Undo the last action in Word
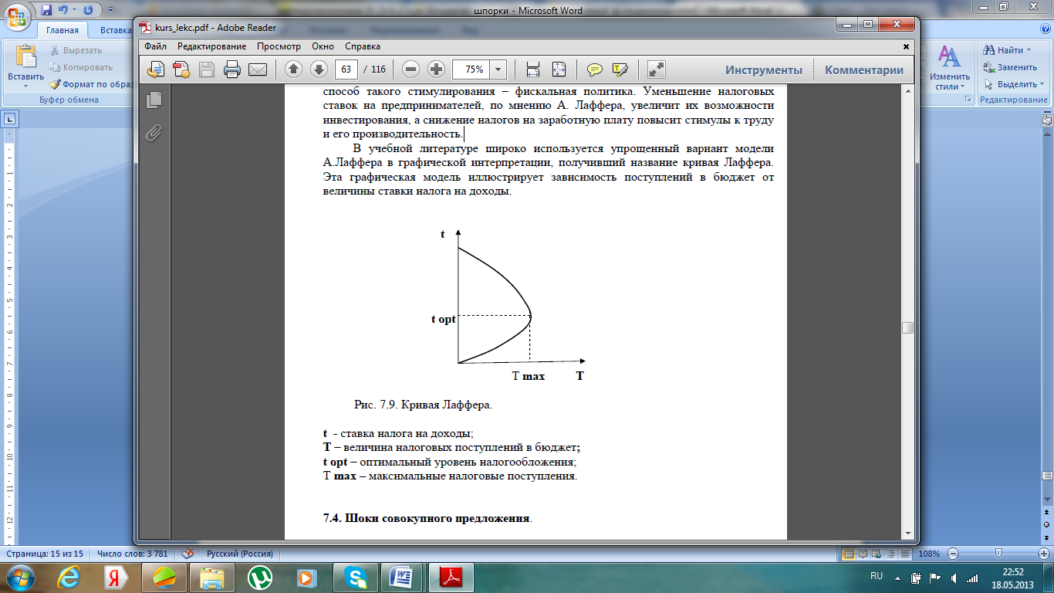The image size is (1054, 593). [62, 11]
